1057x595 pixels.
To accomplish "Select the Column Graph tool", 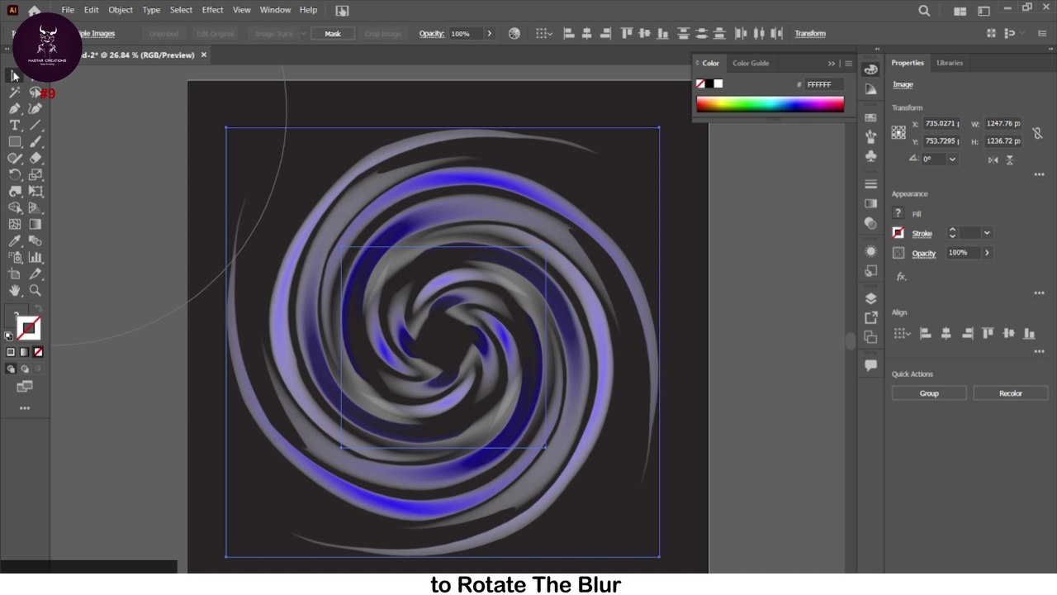I will [x=36, y=258].
